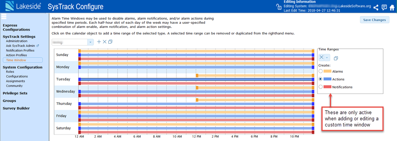Open the chat feedback icon in header
The width and height of the screenshot is (397, 141).
384,7
